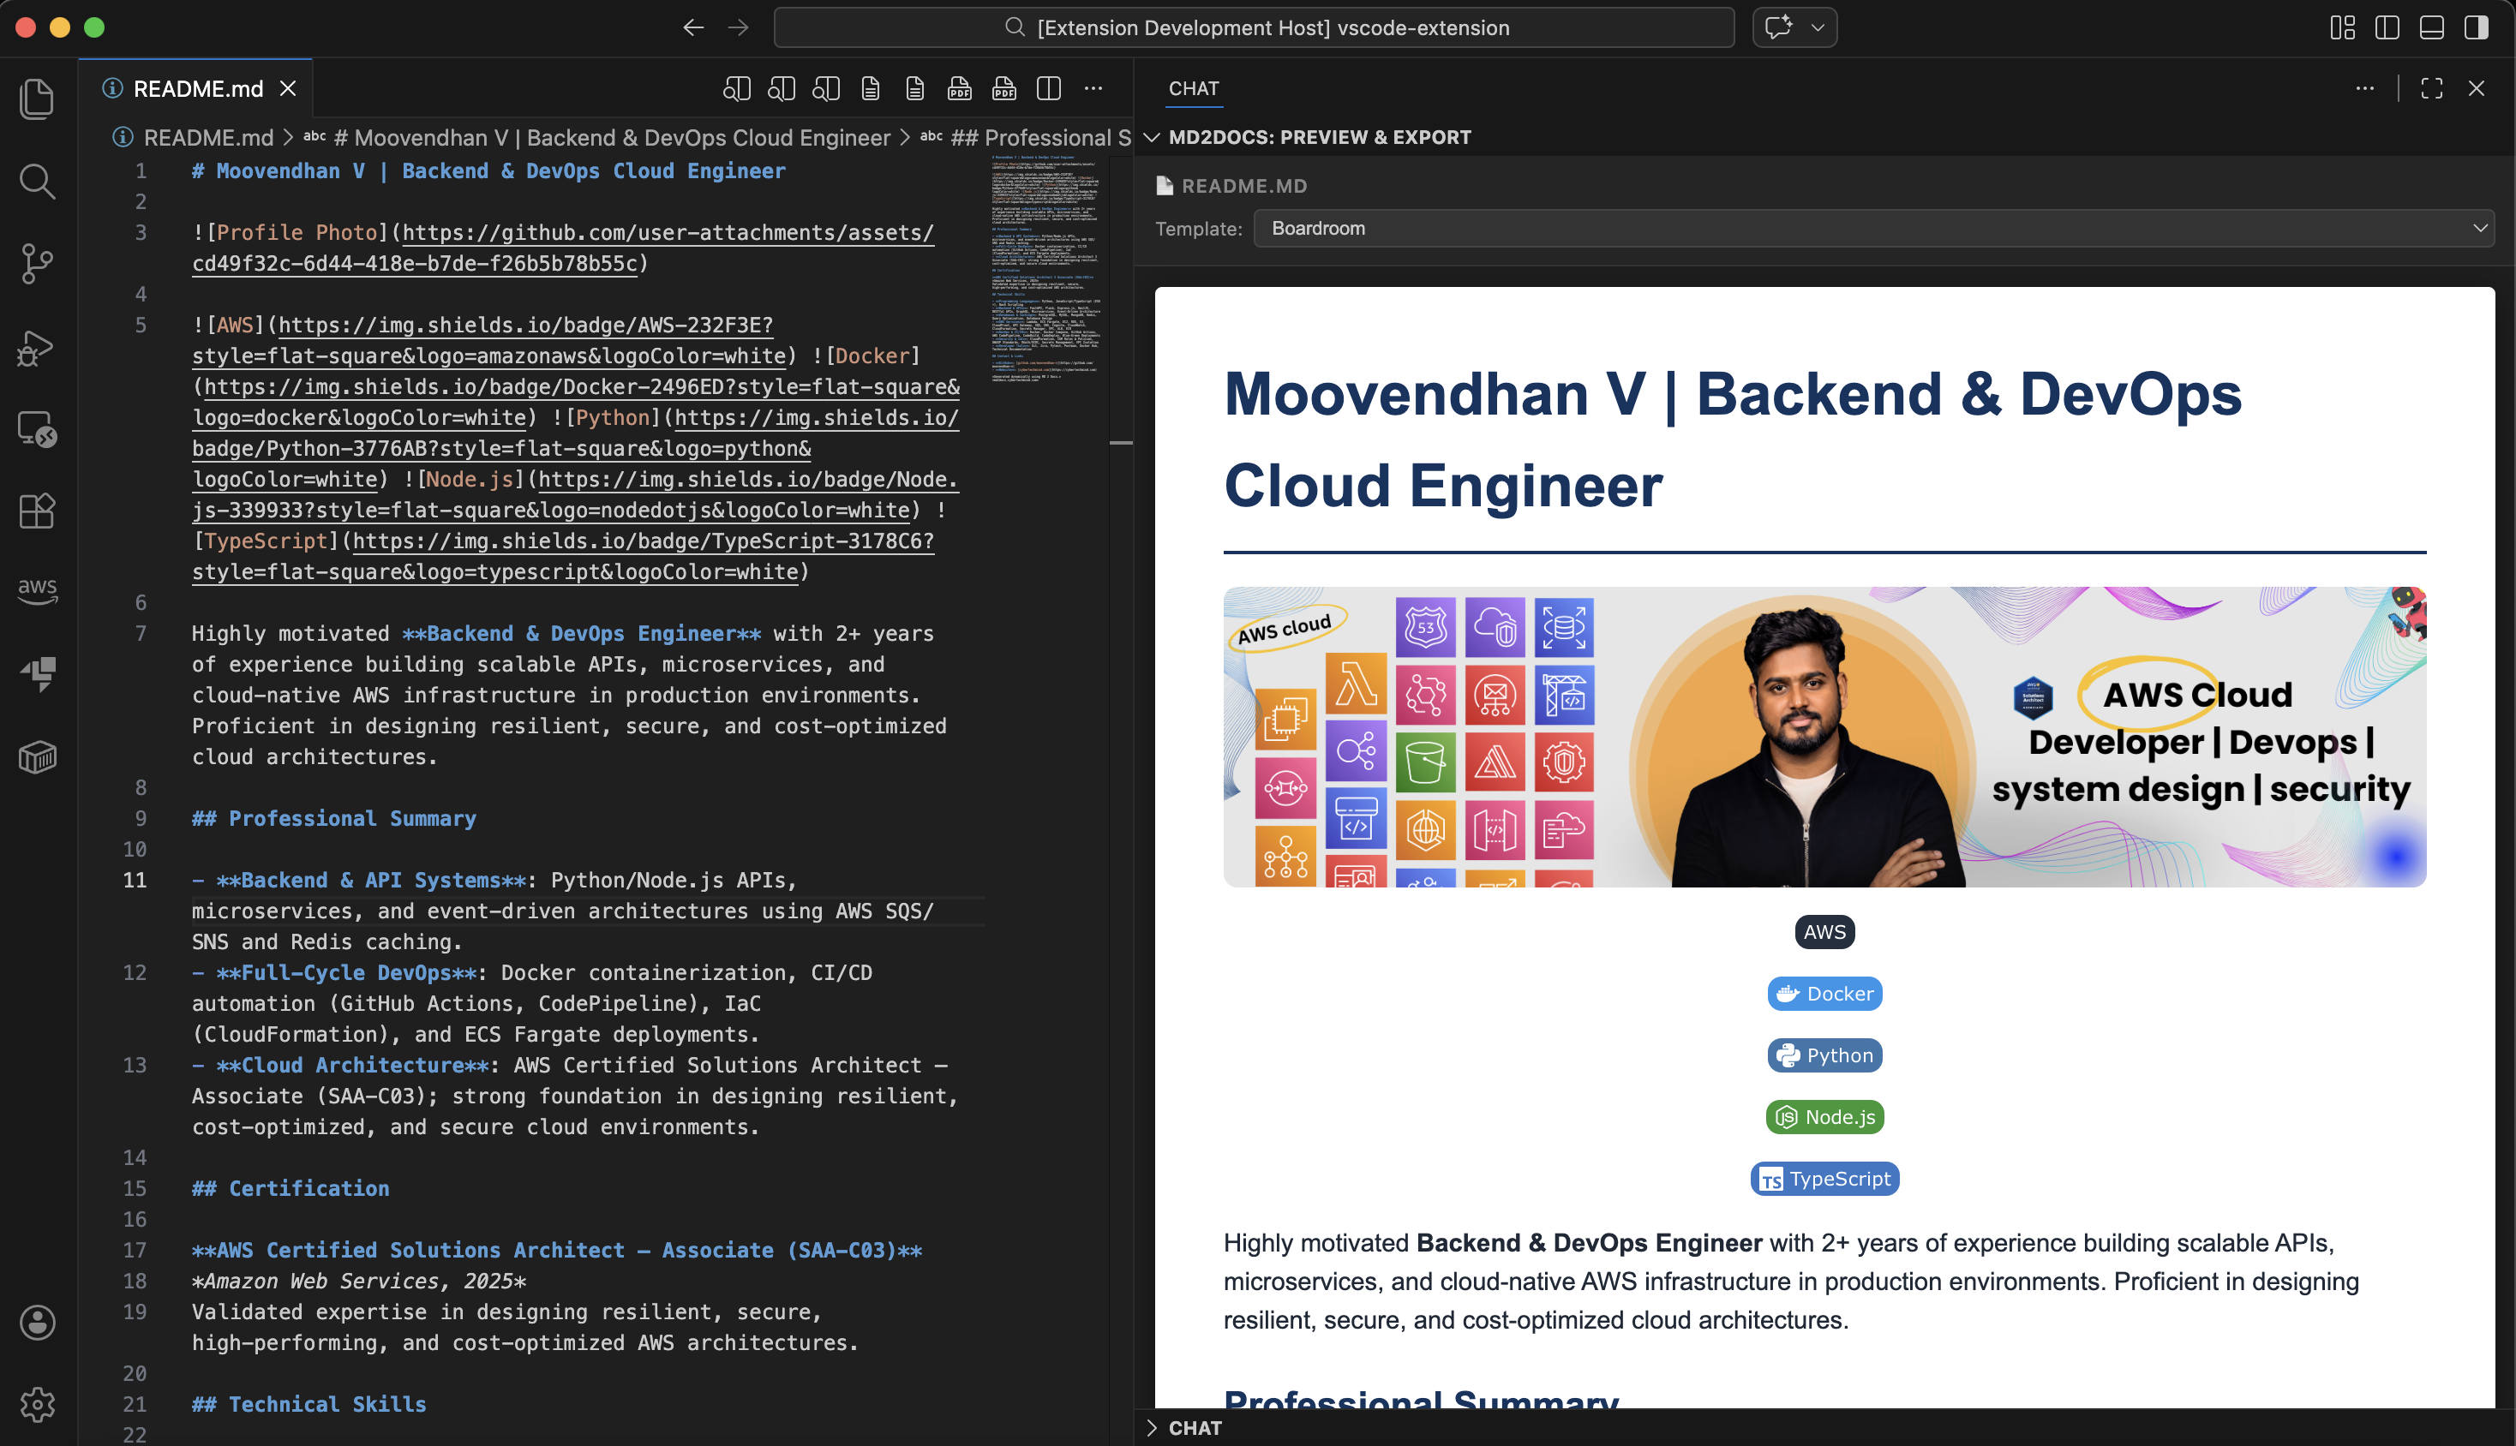Click the editor minimap code overview

(1045, 268)
